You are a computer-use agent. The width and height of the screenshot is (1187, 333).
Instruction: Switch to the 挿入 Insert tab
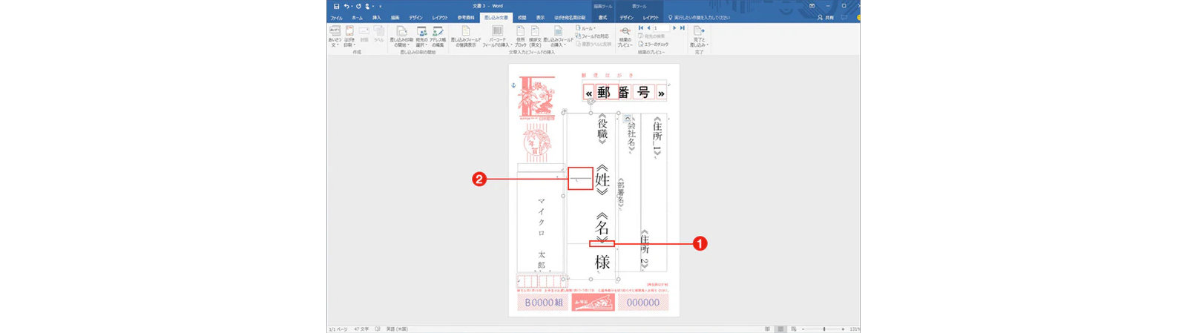376,17
